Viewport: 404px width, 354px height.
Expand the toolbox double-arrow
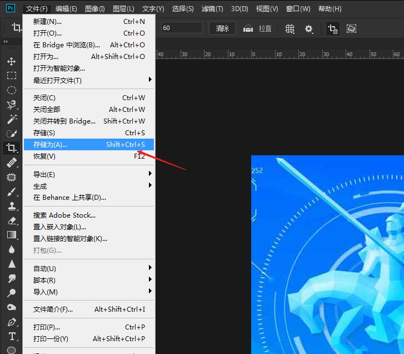tap(6, 42)
